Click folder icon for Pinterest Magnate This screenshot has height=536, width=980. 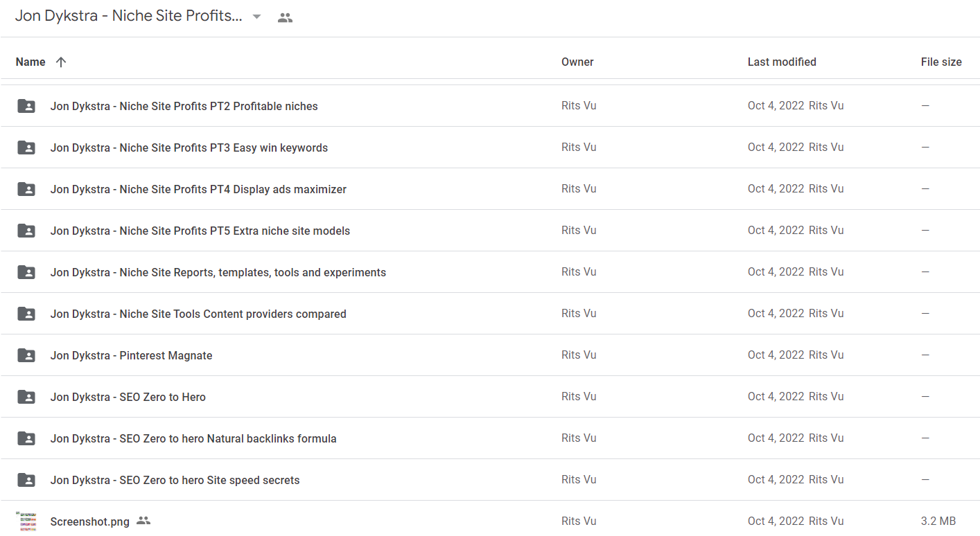[x=26, y=355]
